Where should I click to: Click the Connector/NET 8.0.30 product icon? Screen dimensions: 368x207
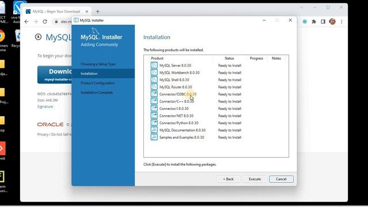pyautogui.click(x=154, y=116)
